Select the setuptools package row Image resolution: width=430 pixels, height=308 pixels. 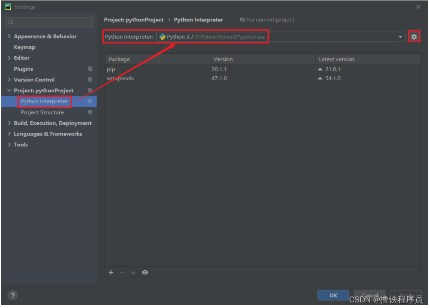click(263, 78)
